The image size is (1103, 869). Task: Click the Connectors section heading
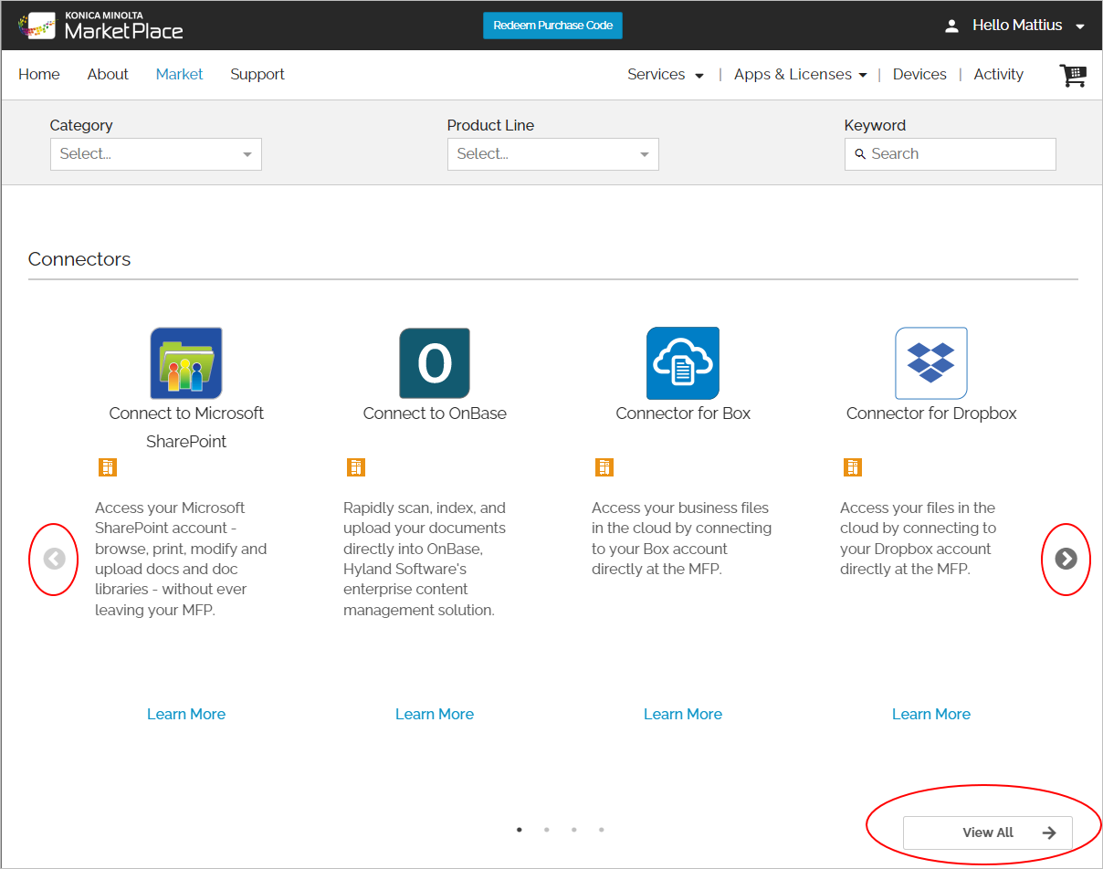[x=79, y=259]
